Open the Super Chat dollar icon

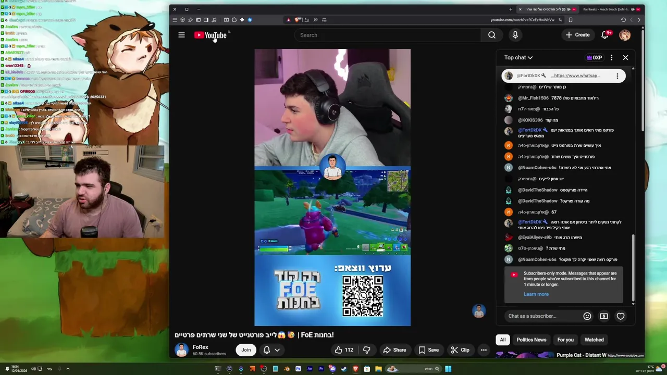point(604,316)
